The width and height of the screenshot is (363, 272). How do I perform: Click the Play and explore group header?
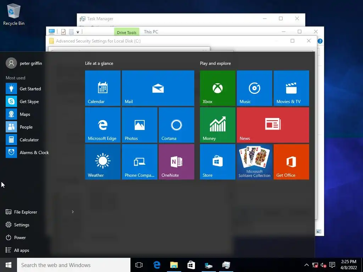coord(215,63)
